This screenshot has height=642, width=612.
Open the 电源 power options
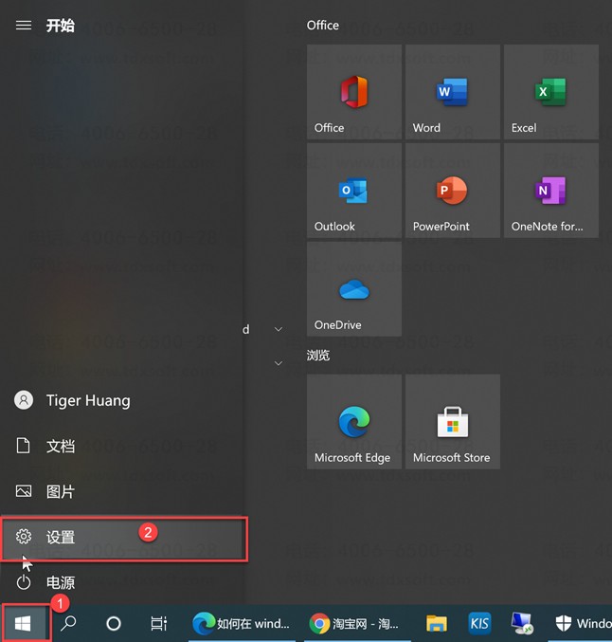pyautogui.click(x=123, y=582)
